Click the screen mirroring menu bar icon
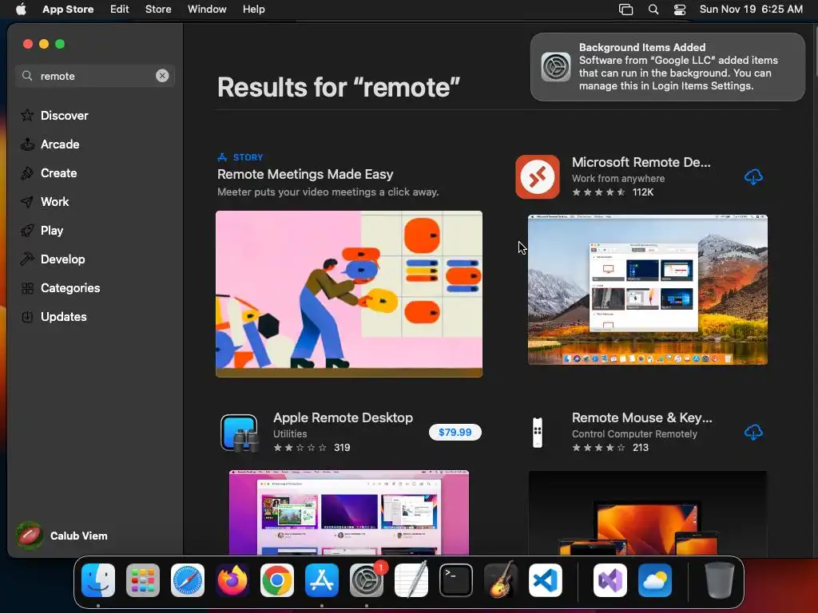 pyautogui.click(x=625, y=9)
